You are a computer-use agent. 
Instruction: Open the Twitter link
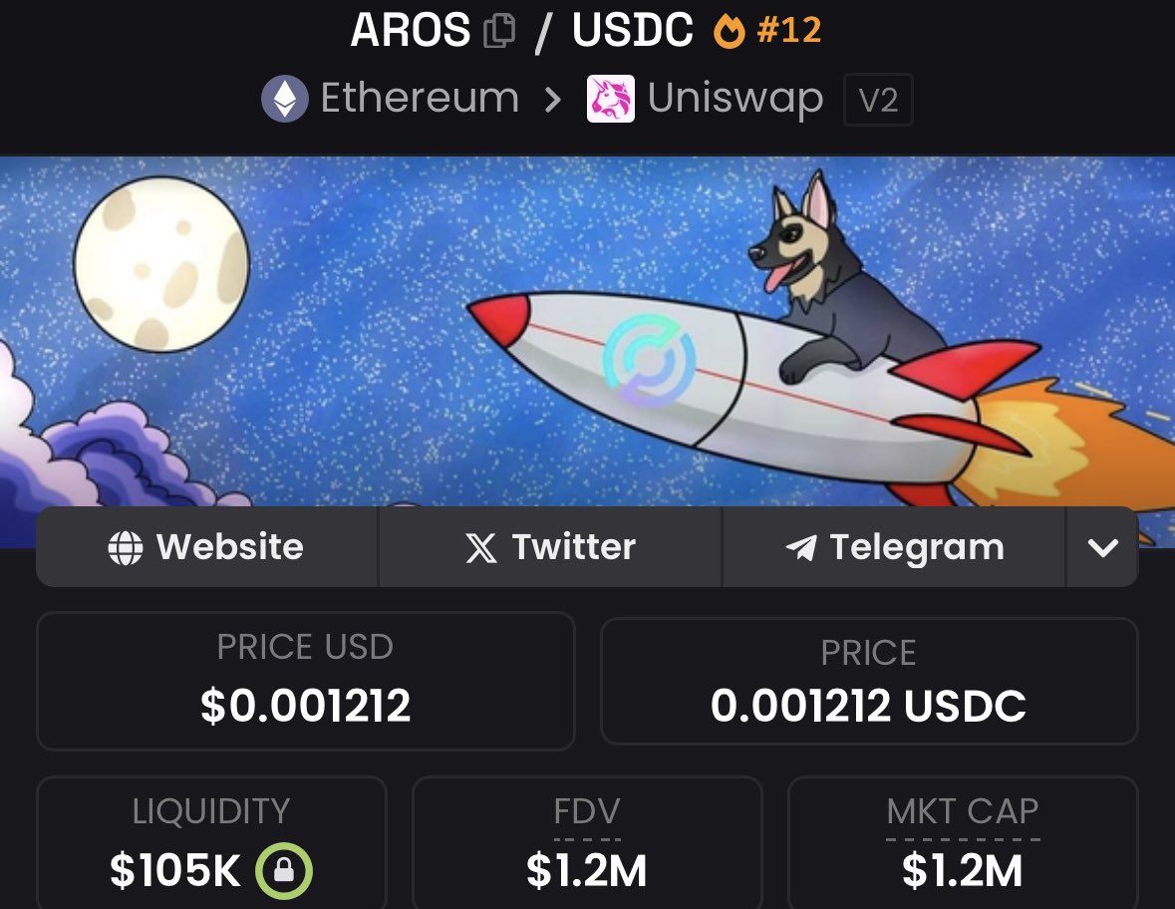click(x=550, y=547)
